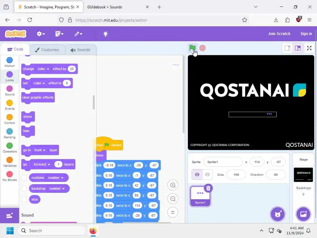Open Windows Start menu
317x238 pixels.
(x=10, y=231)
